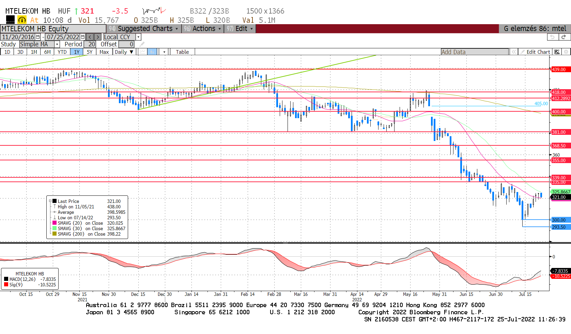Click the end date field 07/25/2022
Screen dimensions: 571x334
[63, 37]
